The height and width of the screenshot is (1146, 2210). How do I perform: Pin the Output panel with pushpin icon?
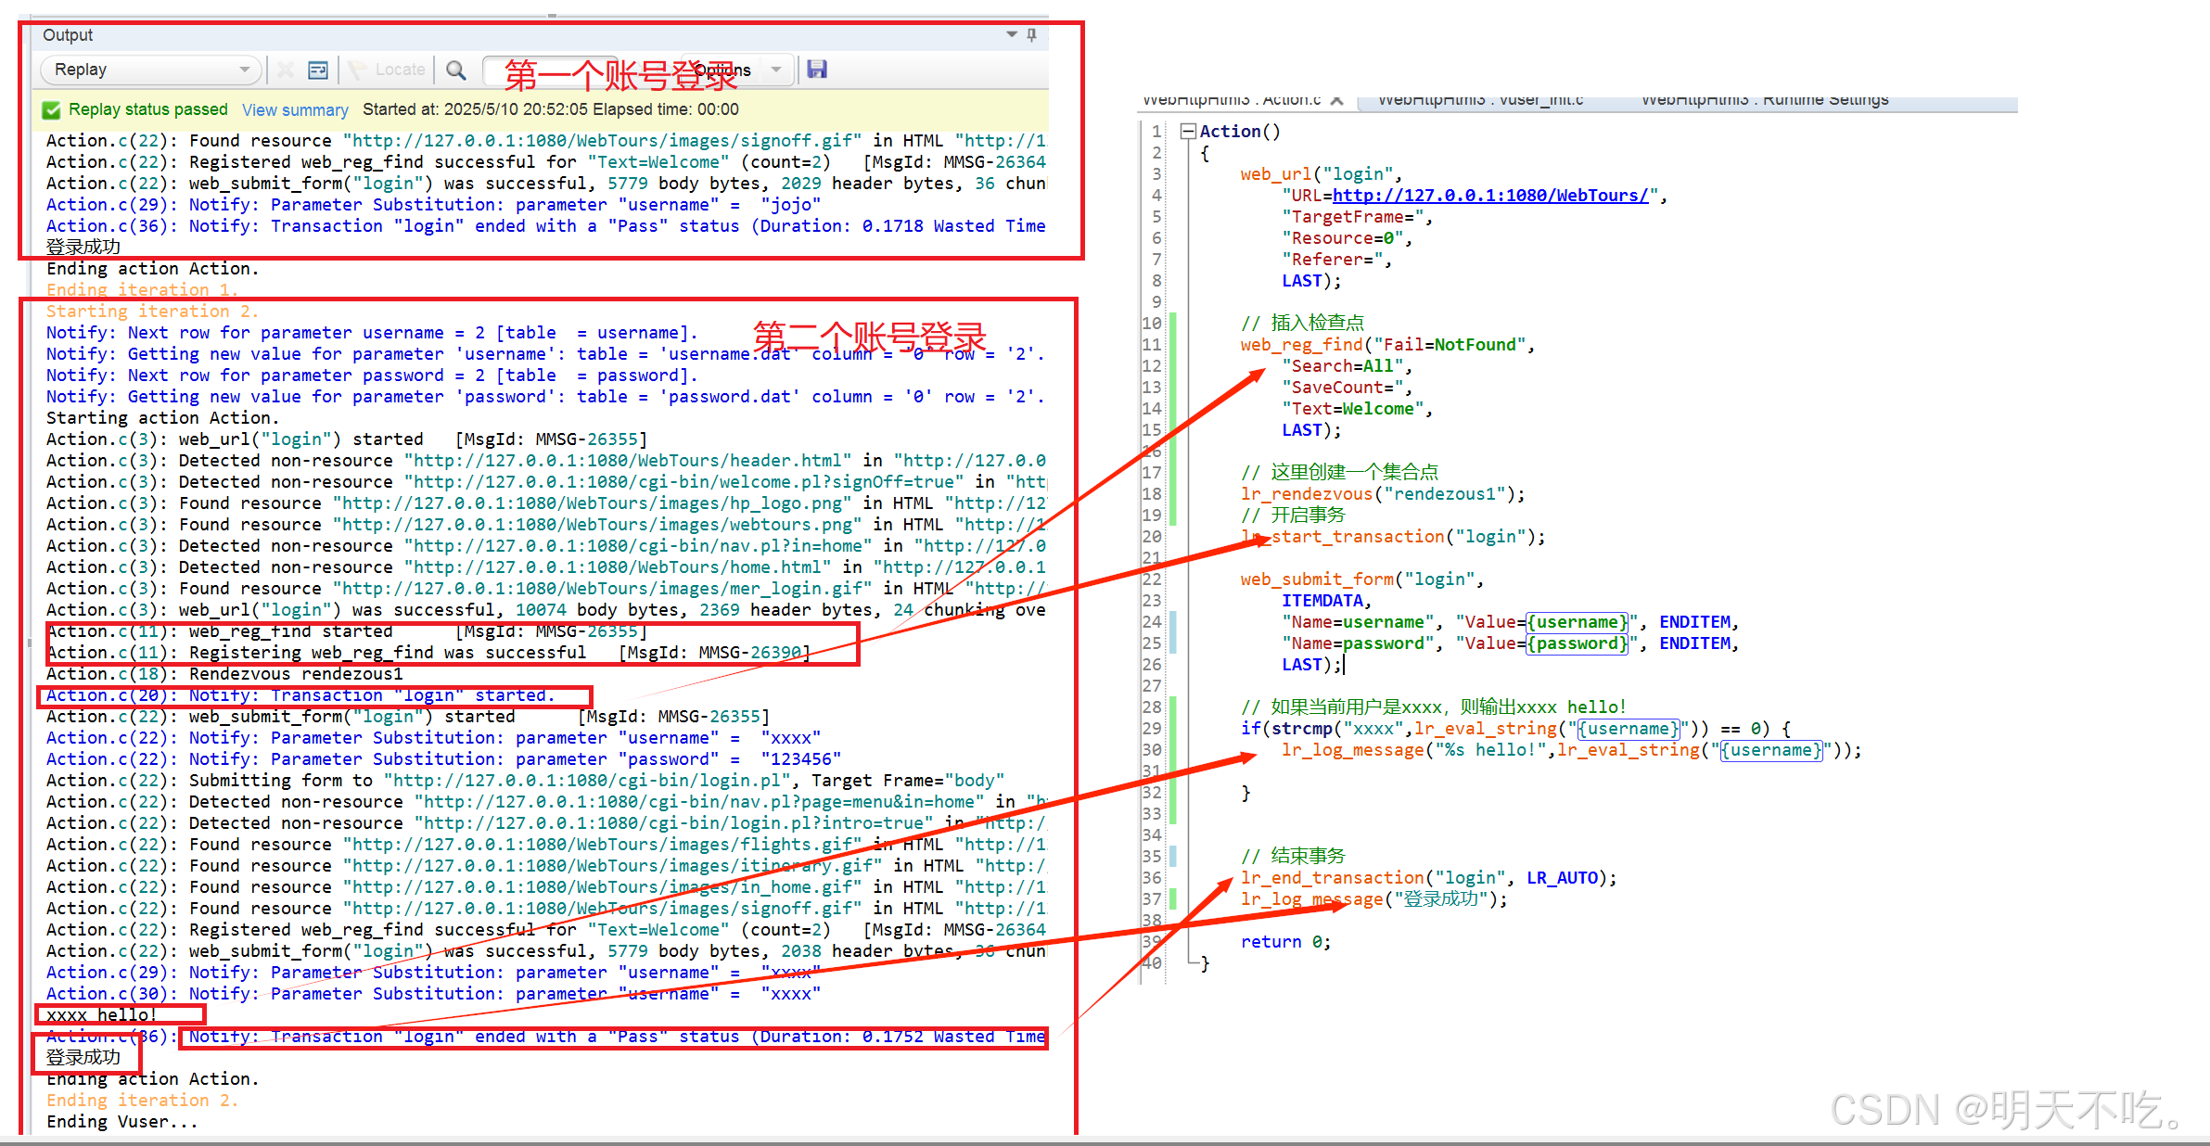(x=1031, y=35)
